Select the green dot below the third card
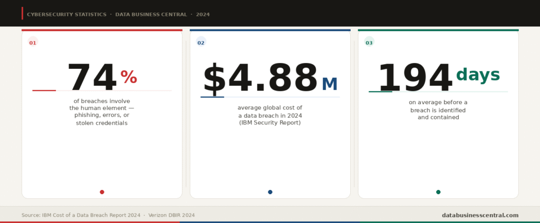540x223 pixels. pyautogui.click(x=438, y=192)
